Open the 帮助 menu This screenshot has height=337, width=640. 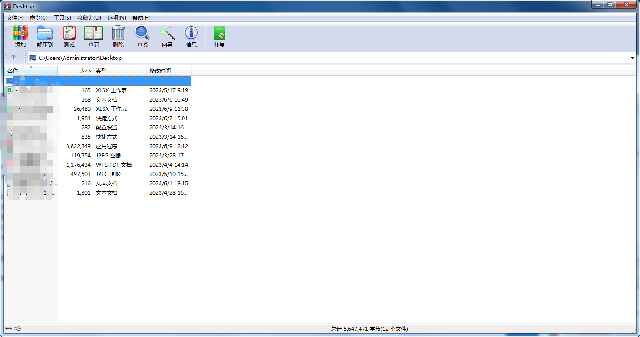click(x=140, y=17)
